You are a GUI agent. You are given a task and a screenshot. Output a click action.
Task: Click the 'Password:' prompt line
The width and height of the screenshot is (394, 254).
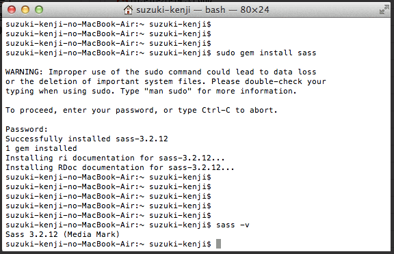pos(27,129)
